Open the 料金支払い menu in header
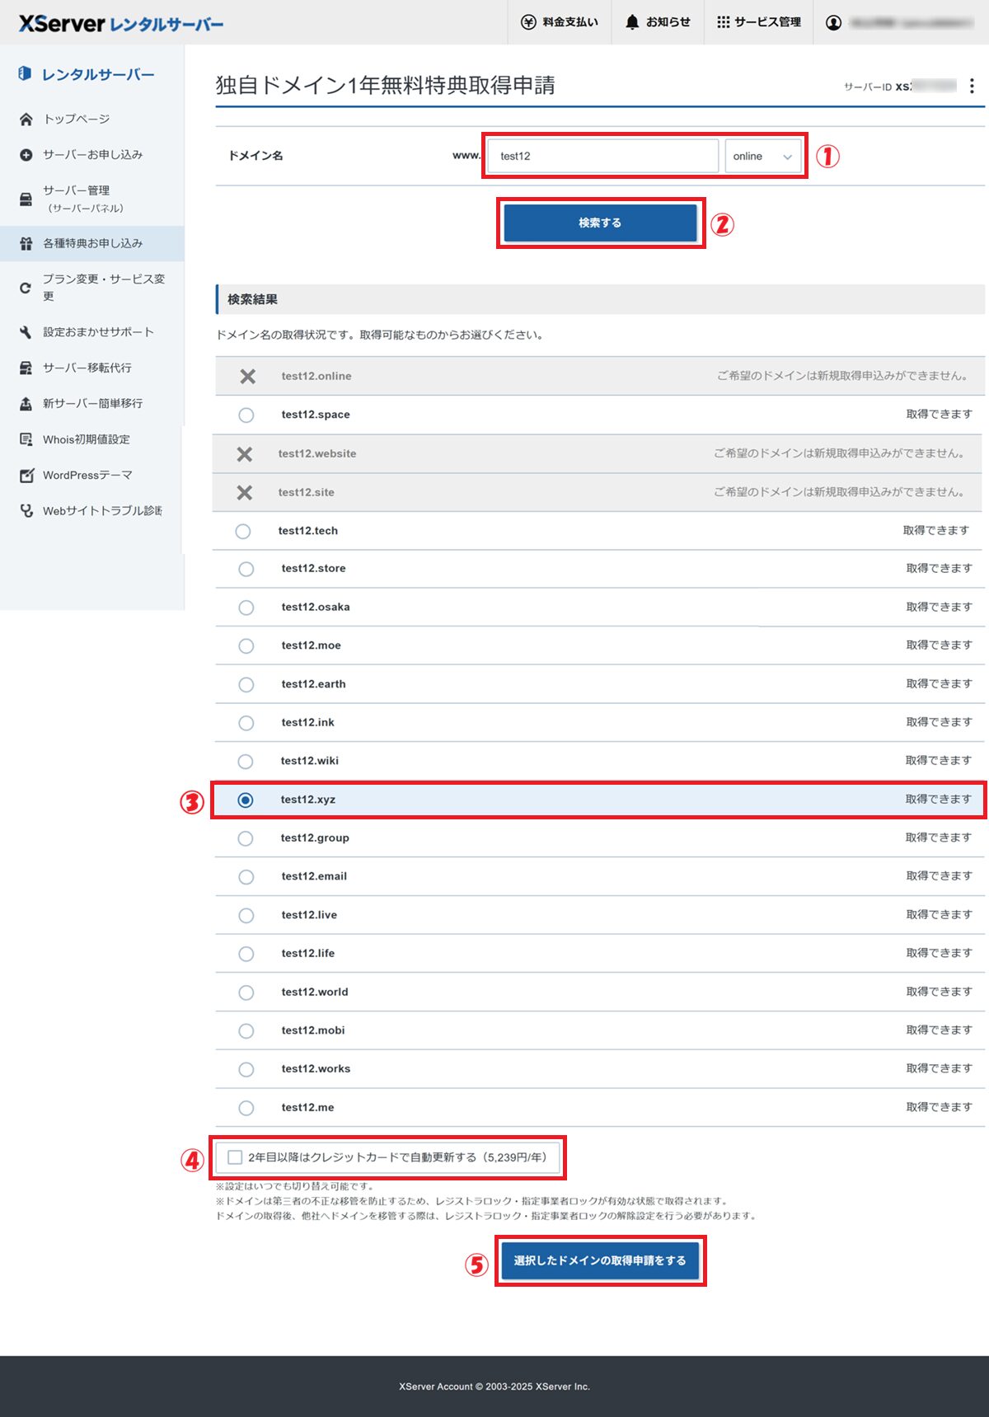This screenshot has height=1417, width=989. point(560,22)
